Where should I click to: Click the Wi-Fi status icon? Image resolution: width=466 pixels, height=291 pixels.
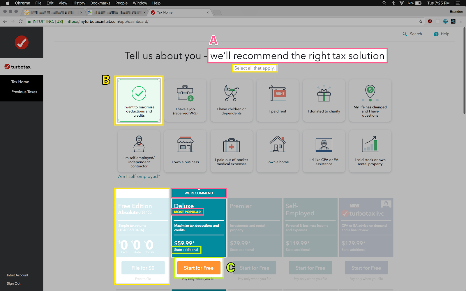[402, 3]
